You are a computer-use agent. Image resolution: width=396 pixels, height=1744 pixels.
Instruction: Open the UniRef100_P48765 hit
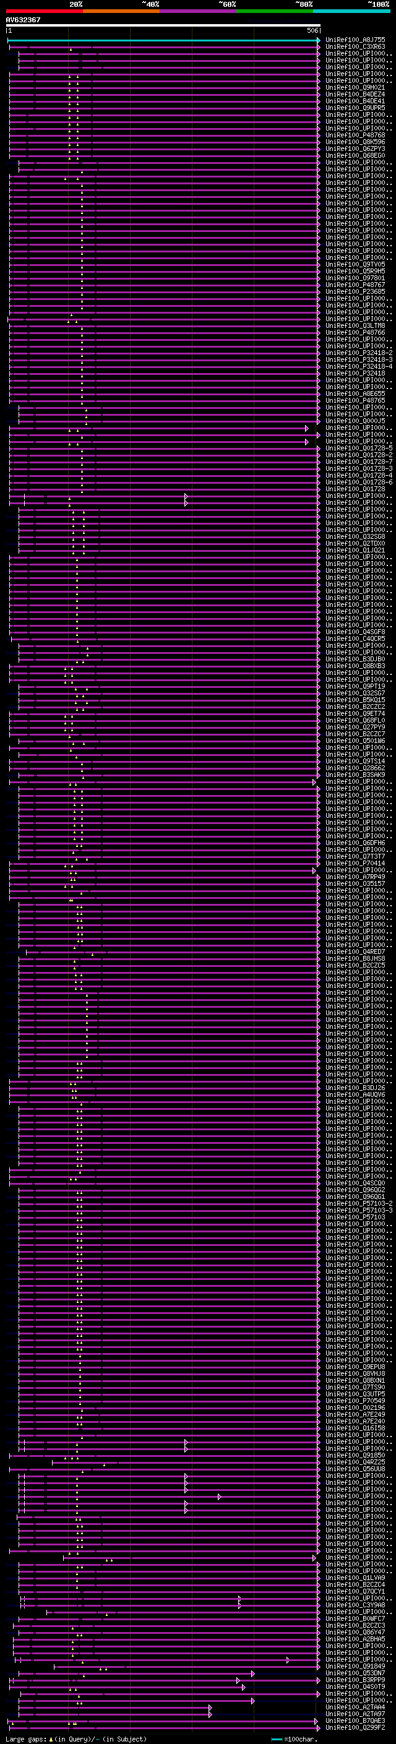[x=355, y=400]
